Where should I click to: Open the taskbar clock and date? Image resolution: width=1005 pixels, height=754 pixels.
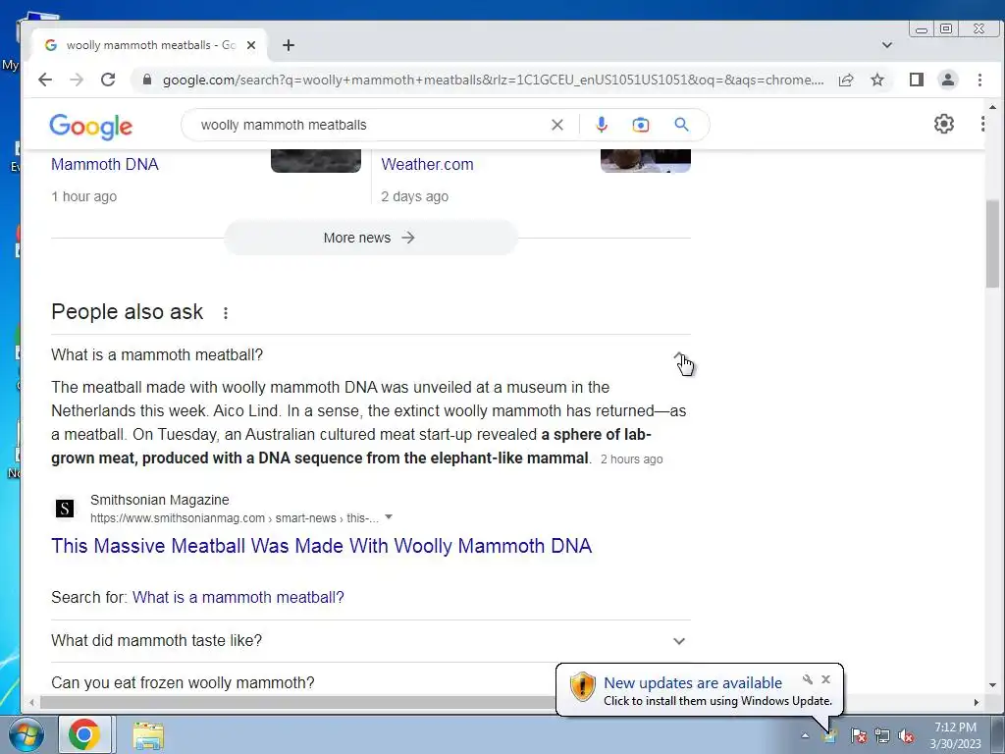955,735
